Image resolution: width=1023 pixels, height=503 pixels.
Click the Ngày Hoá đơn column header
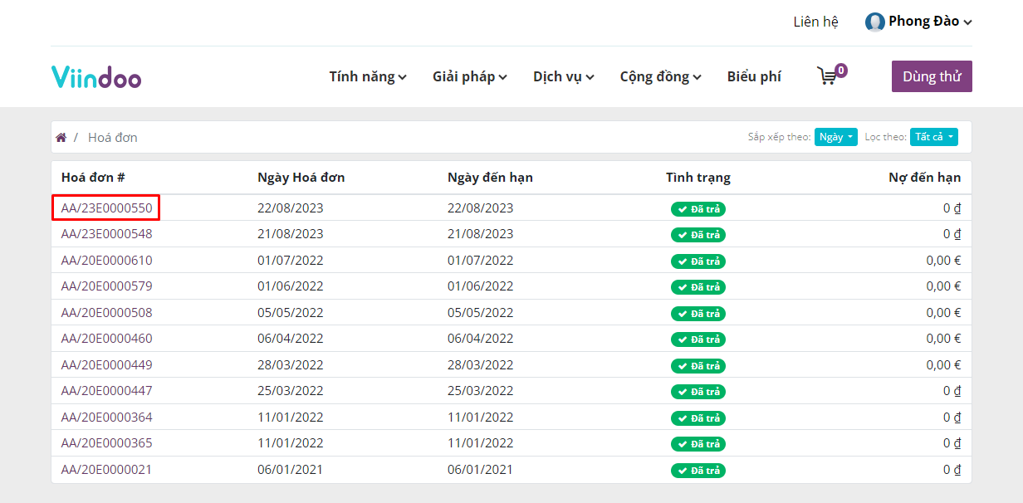[301, 178]
